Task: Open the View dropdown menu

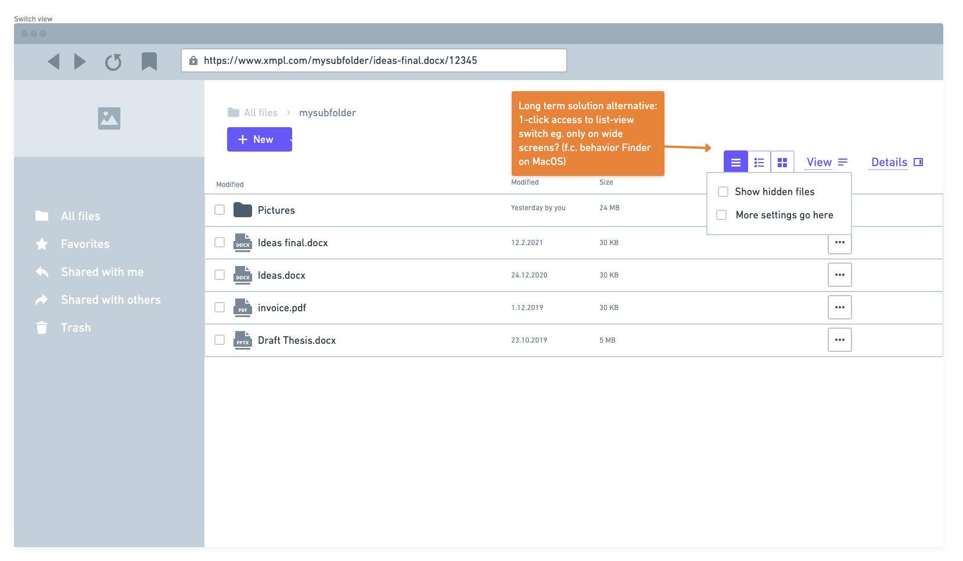Action: [x=827, y=162]
